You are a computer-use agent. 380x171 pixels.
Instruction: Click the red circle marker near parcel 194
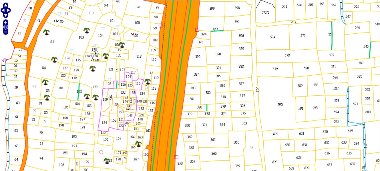(101, 152)
